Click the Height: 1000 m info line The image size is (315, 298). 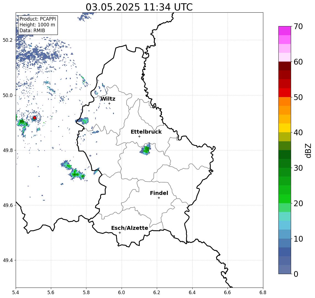coord(37,25)
